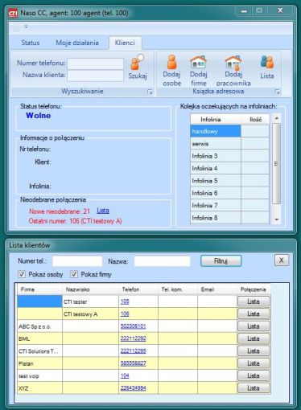This screenshot has width=301, height=410.
Task: Open Lista button for test voip row
Action: 254,375
